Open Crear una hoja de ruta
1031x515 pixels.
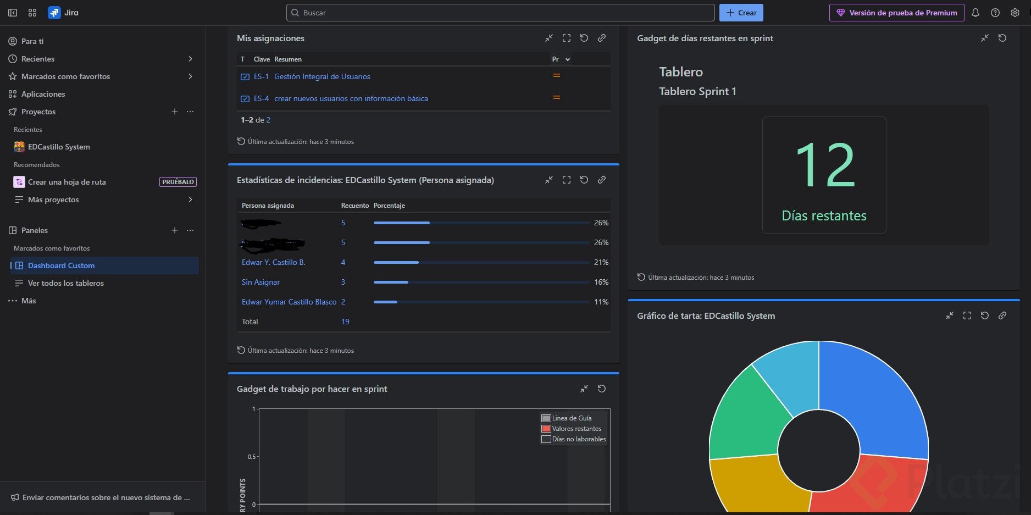(x=66, y=182)
